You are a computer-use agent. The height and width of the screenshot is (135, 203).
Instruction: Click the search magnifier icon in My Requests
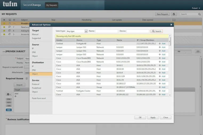199,14
